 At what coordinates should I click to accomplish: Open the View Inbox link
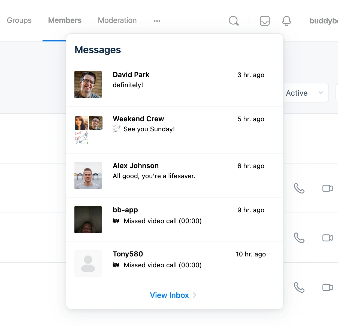[x=169, y=295]
